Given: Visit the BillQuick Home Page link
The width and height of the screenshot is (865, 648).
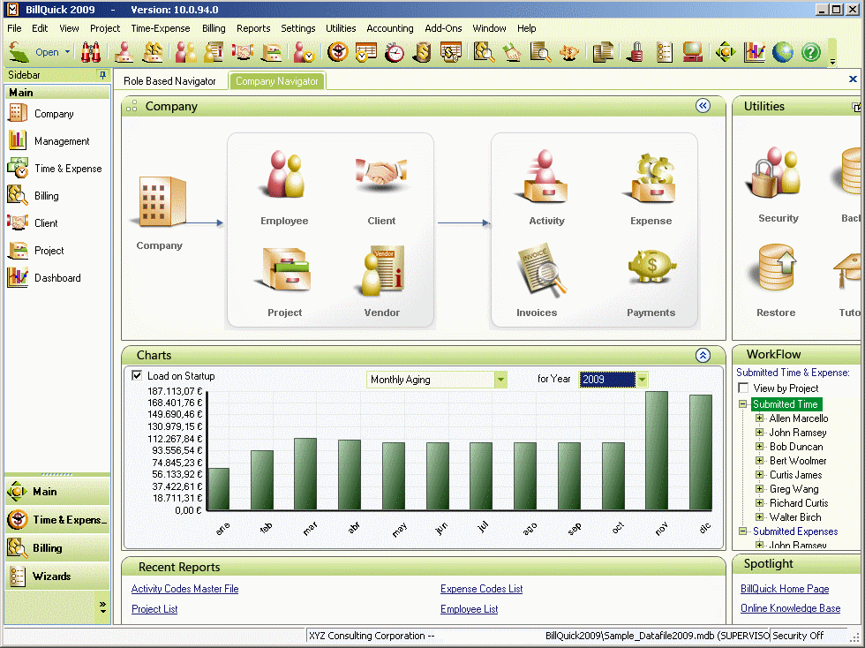Looking at the screenshot, I should click(x=785, y=589).
